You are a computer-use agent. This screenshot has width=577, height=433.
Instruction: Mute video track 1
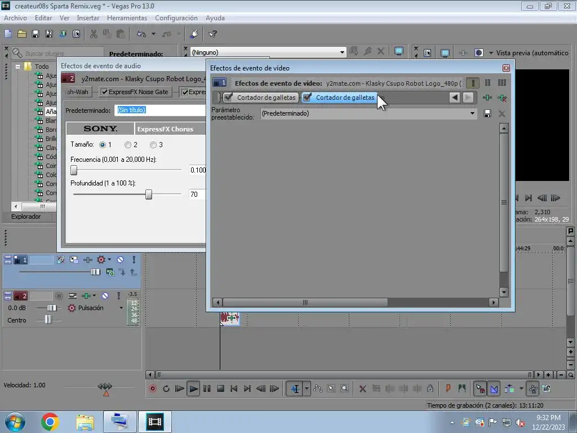pyautogui.click(x=121, y=259)
